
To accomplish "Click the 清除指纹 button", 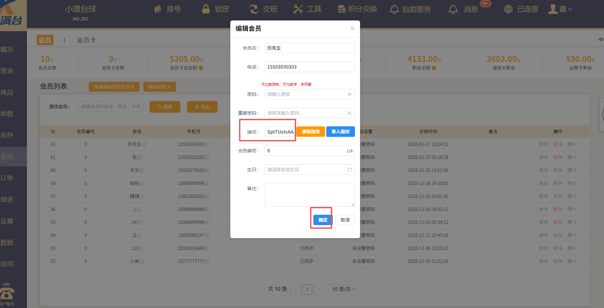I will click(310, 132).
